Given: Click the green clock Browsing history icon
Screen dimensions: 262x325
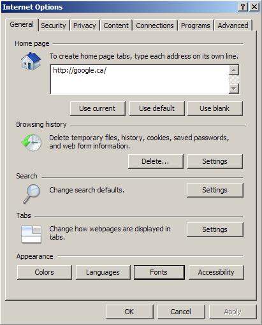Looking at the screenshot, I should click(x=31, y=142).
